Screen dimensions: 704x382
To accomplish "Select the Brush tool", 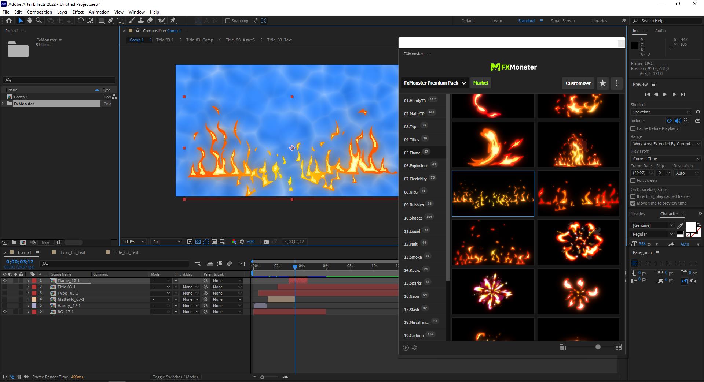I will (131, 21).
